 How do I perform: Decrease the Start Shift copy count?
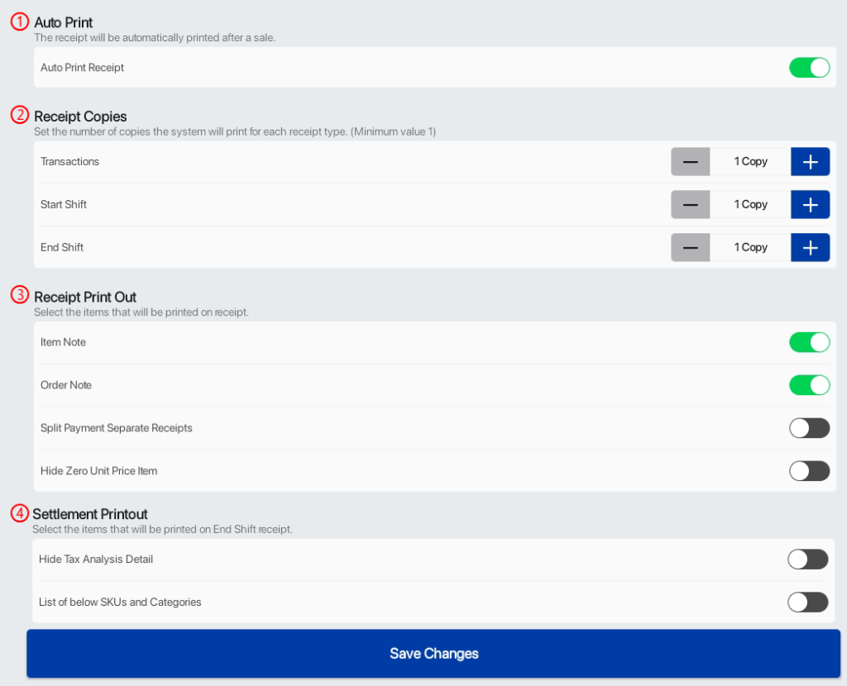[690, 204]
